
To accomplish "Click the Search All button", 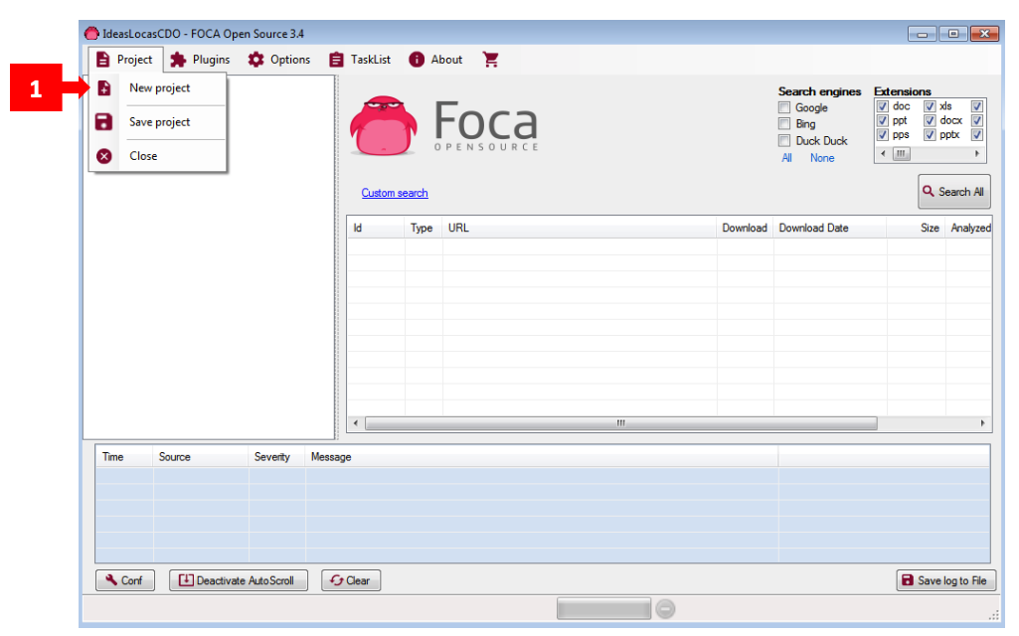I will tap(954, 192).
